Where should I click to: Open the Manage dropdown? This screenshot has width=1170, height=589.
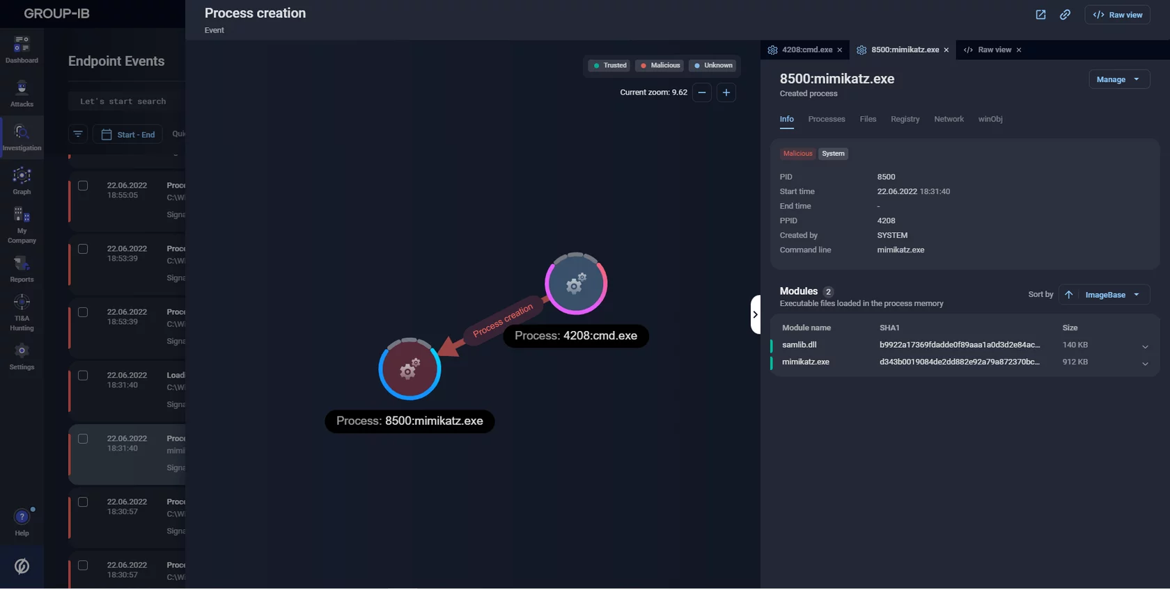(1118, 79)
